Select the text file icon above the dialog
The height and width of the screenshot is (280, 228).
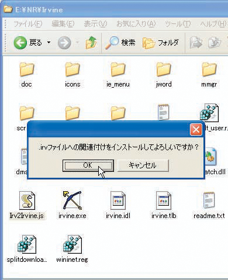click(164, 112)
